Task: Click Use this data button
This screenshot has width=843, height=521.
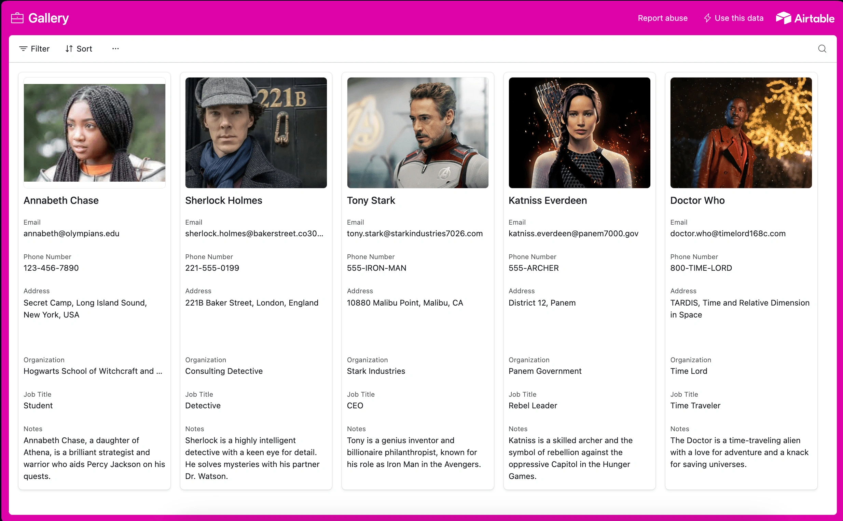Action: click(x=733, y=18)
